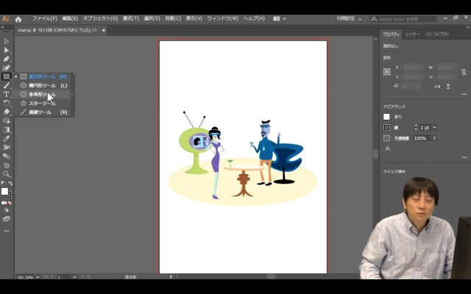
Task: Select the Direct Selection tool
Action: 7,50
